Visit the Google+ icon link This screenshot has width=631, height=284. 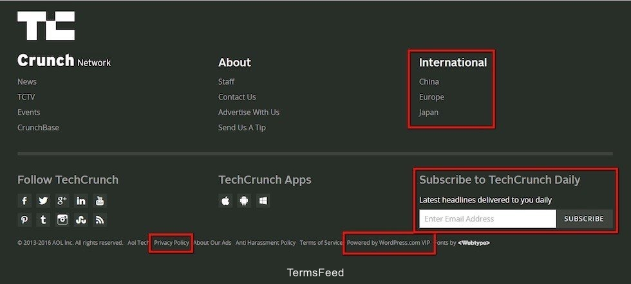pos(62,201)
